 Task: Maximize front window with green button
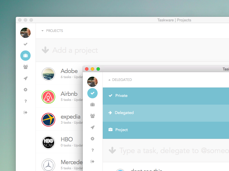tap(98, 69)
